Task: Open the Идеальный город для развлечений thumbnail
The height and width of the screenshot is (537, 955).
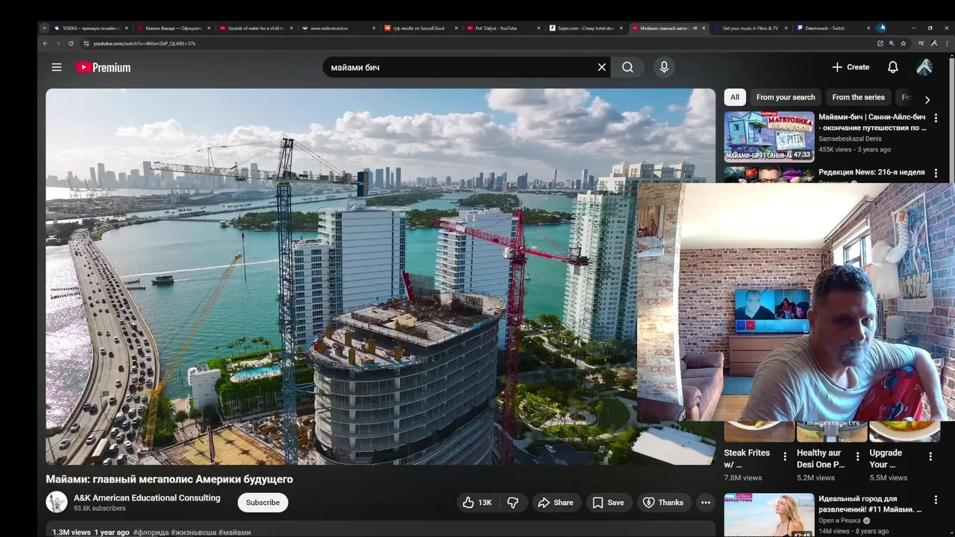Action: (x=768, y=515)
